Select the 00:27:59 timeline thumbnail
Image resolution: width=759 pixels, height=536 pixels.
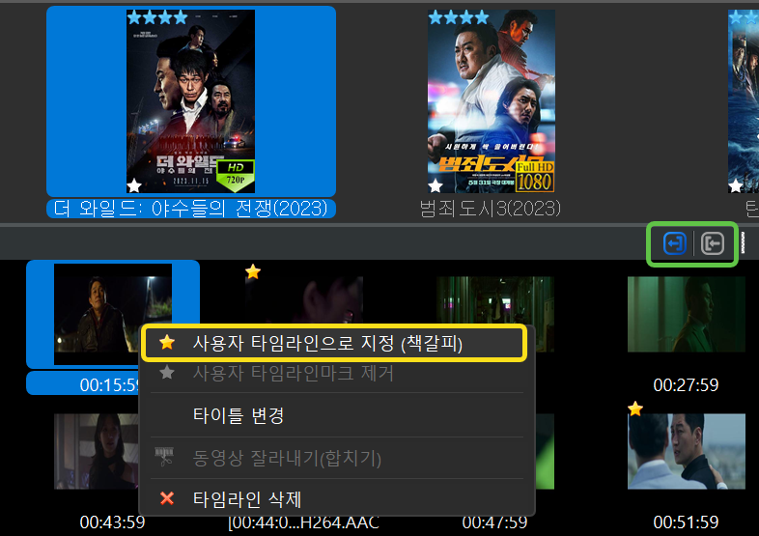point(687,314)
